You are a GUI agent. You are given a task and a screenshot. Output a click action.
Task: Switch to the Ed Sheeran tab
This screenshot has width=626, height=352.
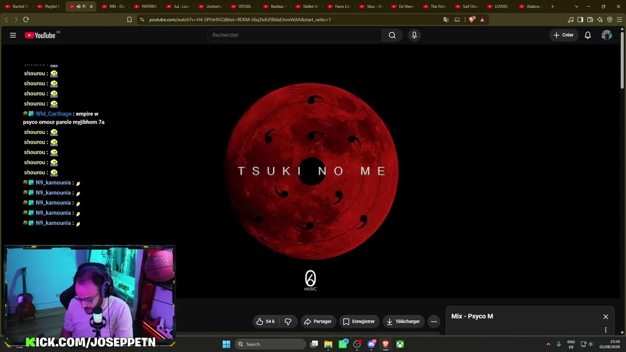[403, 6]
